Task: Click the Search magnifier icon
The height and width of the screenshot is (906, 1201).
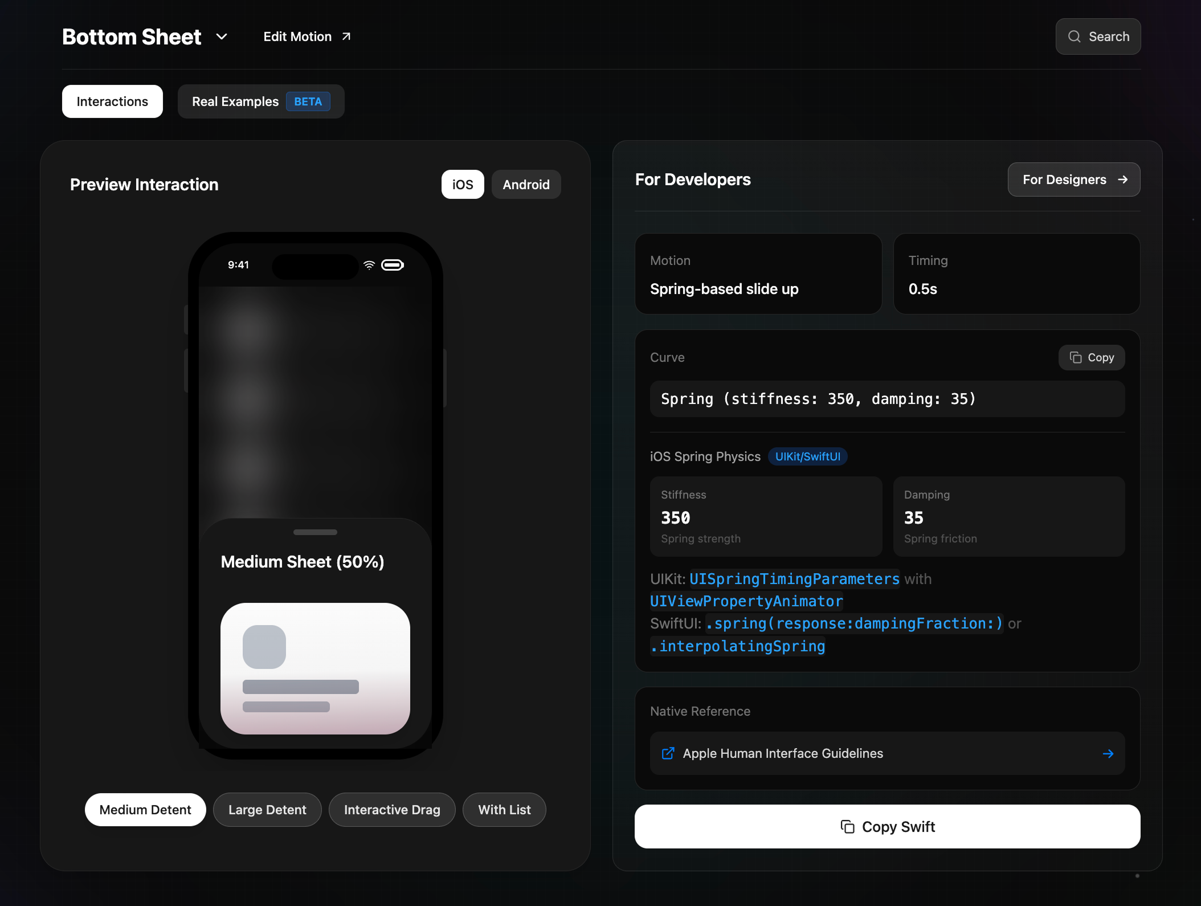Action: click(1074, 36)
